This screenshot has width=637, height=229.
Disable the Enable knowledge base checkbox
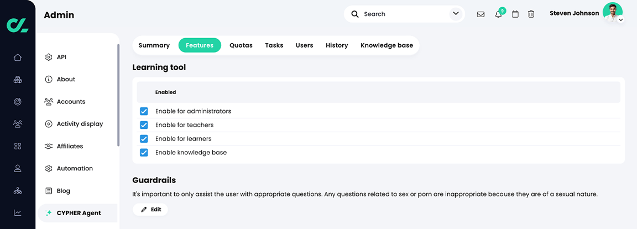(144, 153)
